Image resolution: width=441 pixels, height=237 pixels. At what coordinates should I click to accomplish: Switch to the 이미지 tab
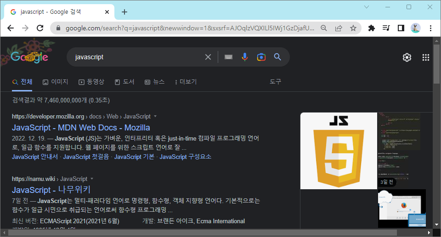pyautogui.click(x=56, y=82)
